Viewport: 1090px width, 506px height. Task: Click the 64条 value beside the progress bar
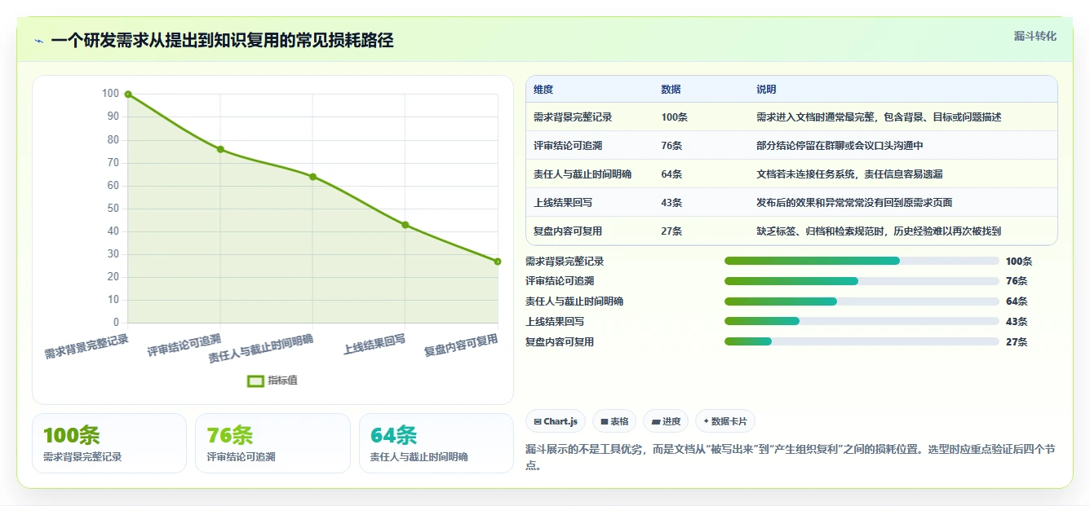[x=1017, y=301]
